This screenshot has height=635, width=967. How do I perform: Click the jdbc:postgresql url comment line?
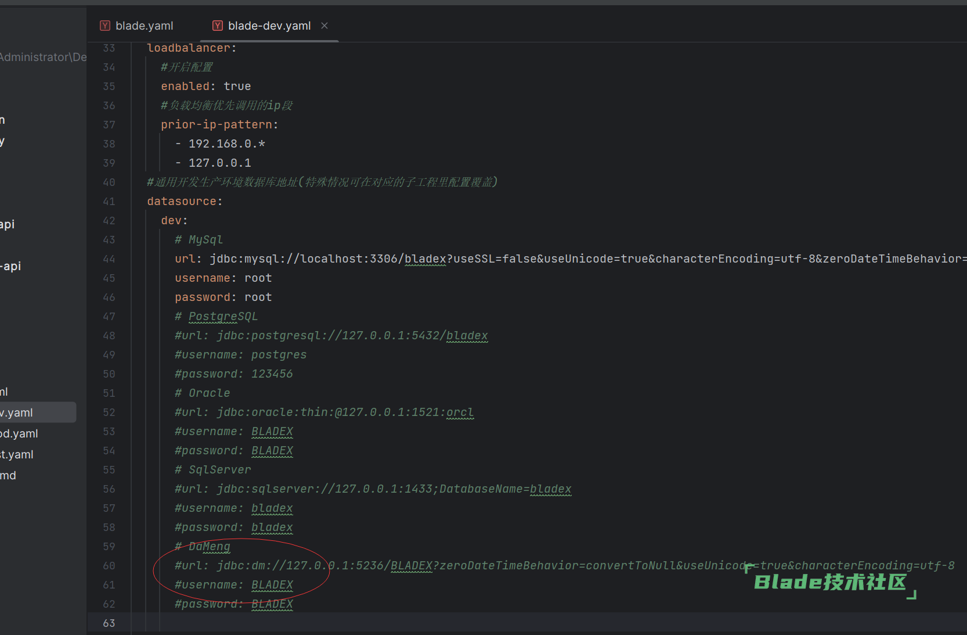tap(331, 335)
